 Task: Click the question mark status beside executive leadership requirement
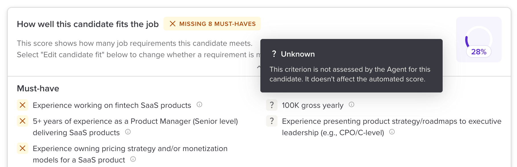[272, 121]
